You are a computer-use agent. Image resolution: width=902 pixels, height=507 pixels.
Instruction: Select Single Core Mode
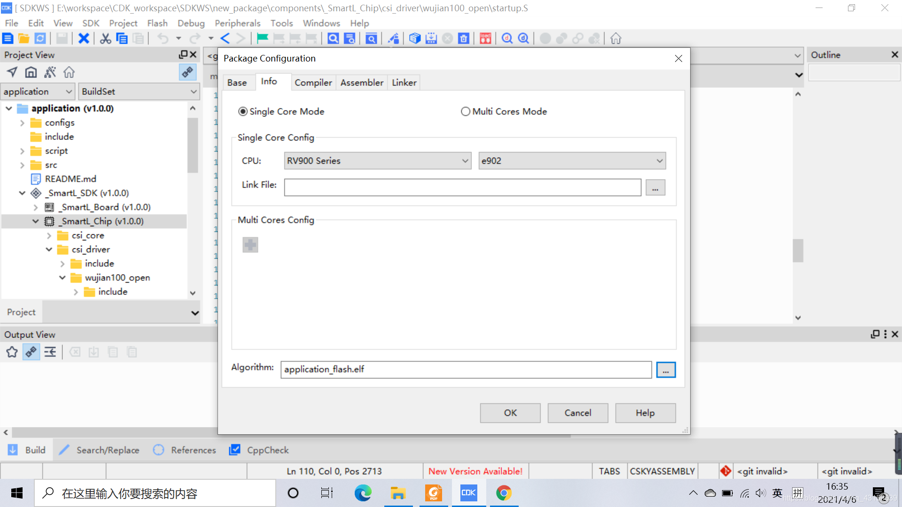point(243,111)
